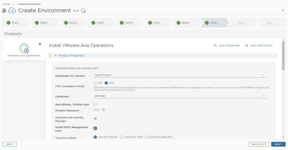Click the window stack icon near title
This screenshot has width=288, height=150.
[x=4, y=11]
